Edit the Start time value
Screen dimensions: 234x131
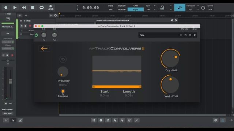pos(122,6)
